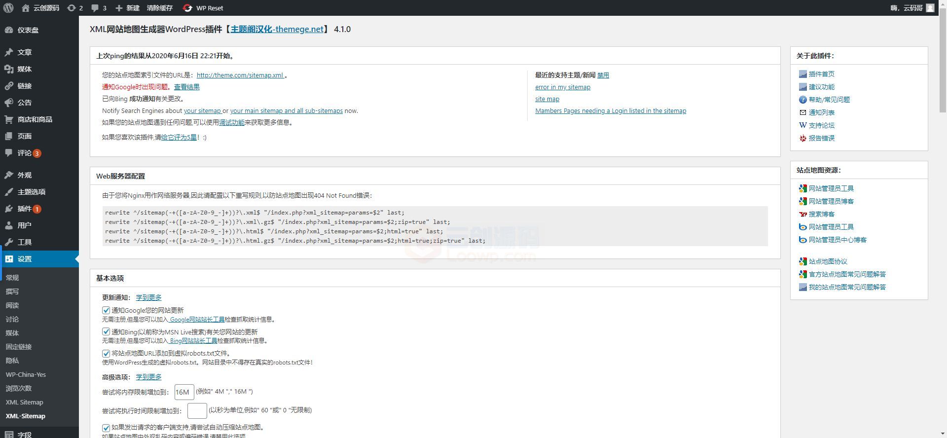Viewport: 947px width, 438px height.
Task: Click the 新建 plus icon in admin bar
Action: click(x=119, y=8)
